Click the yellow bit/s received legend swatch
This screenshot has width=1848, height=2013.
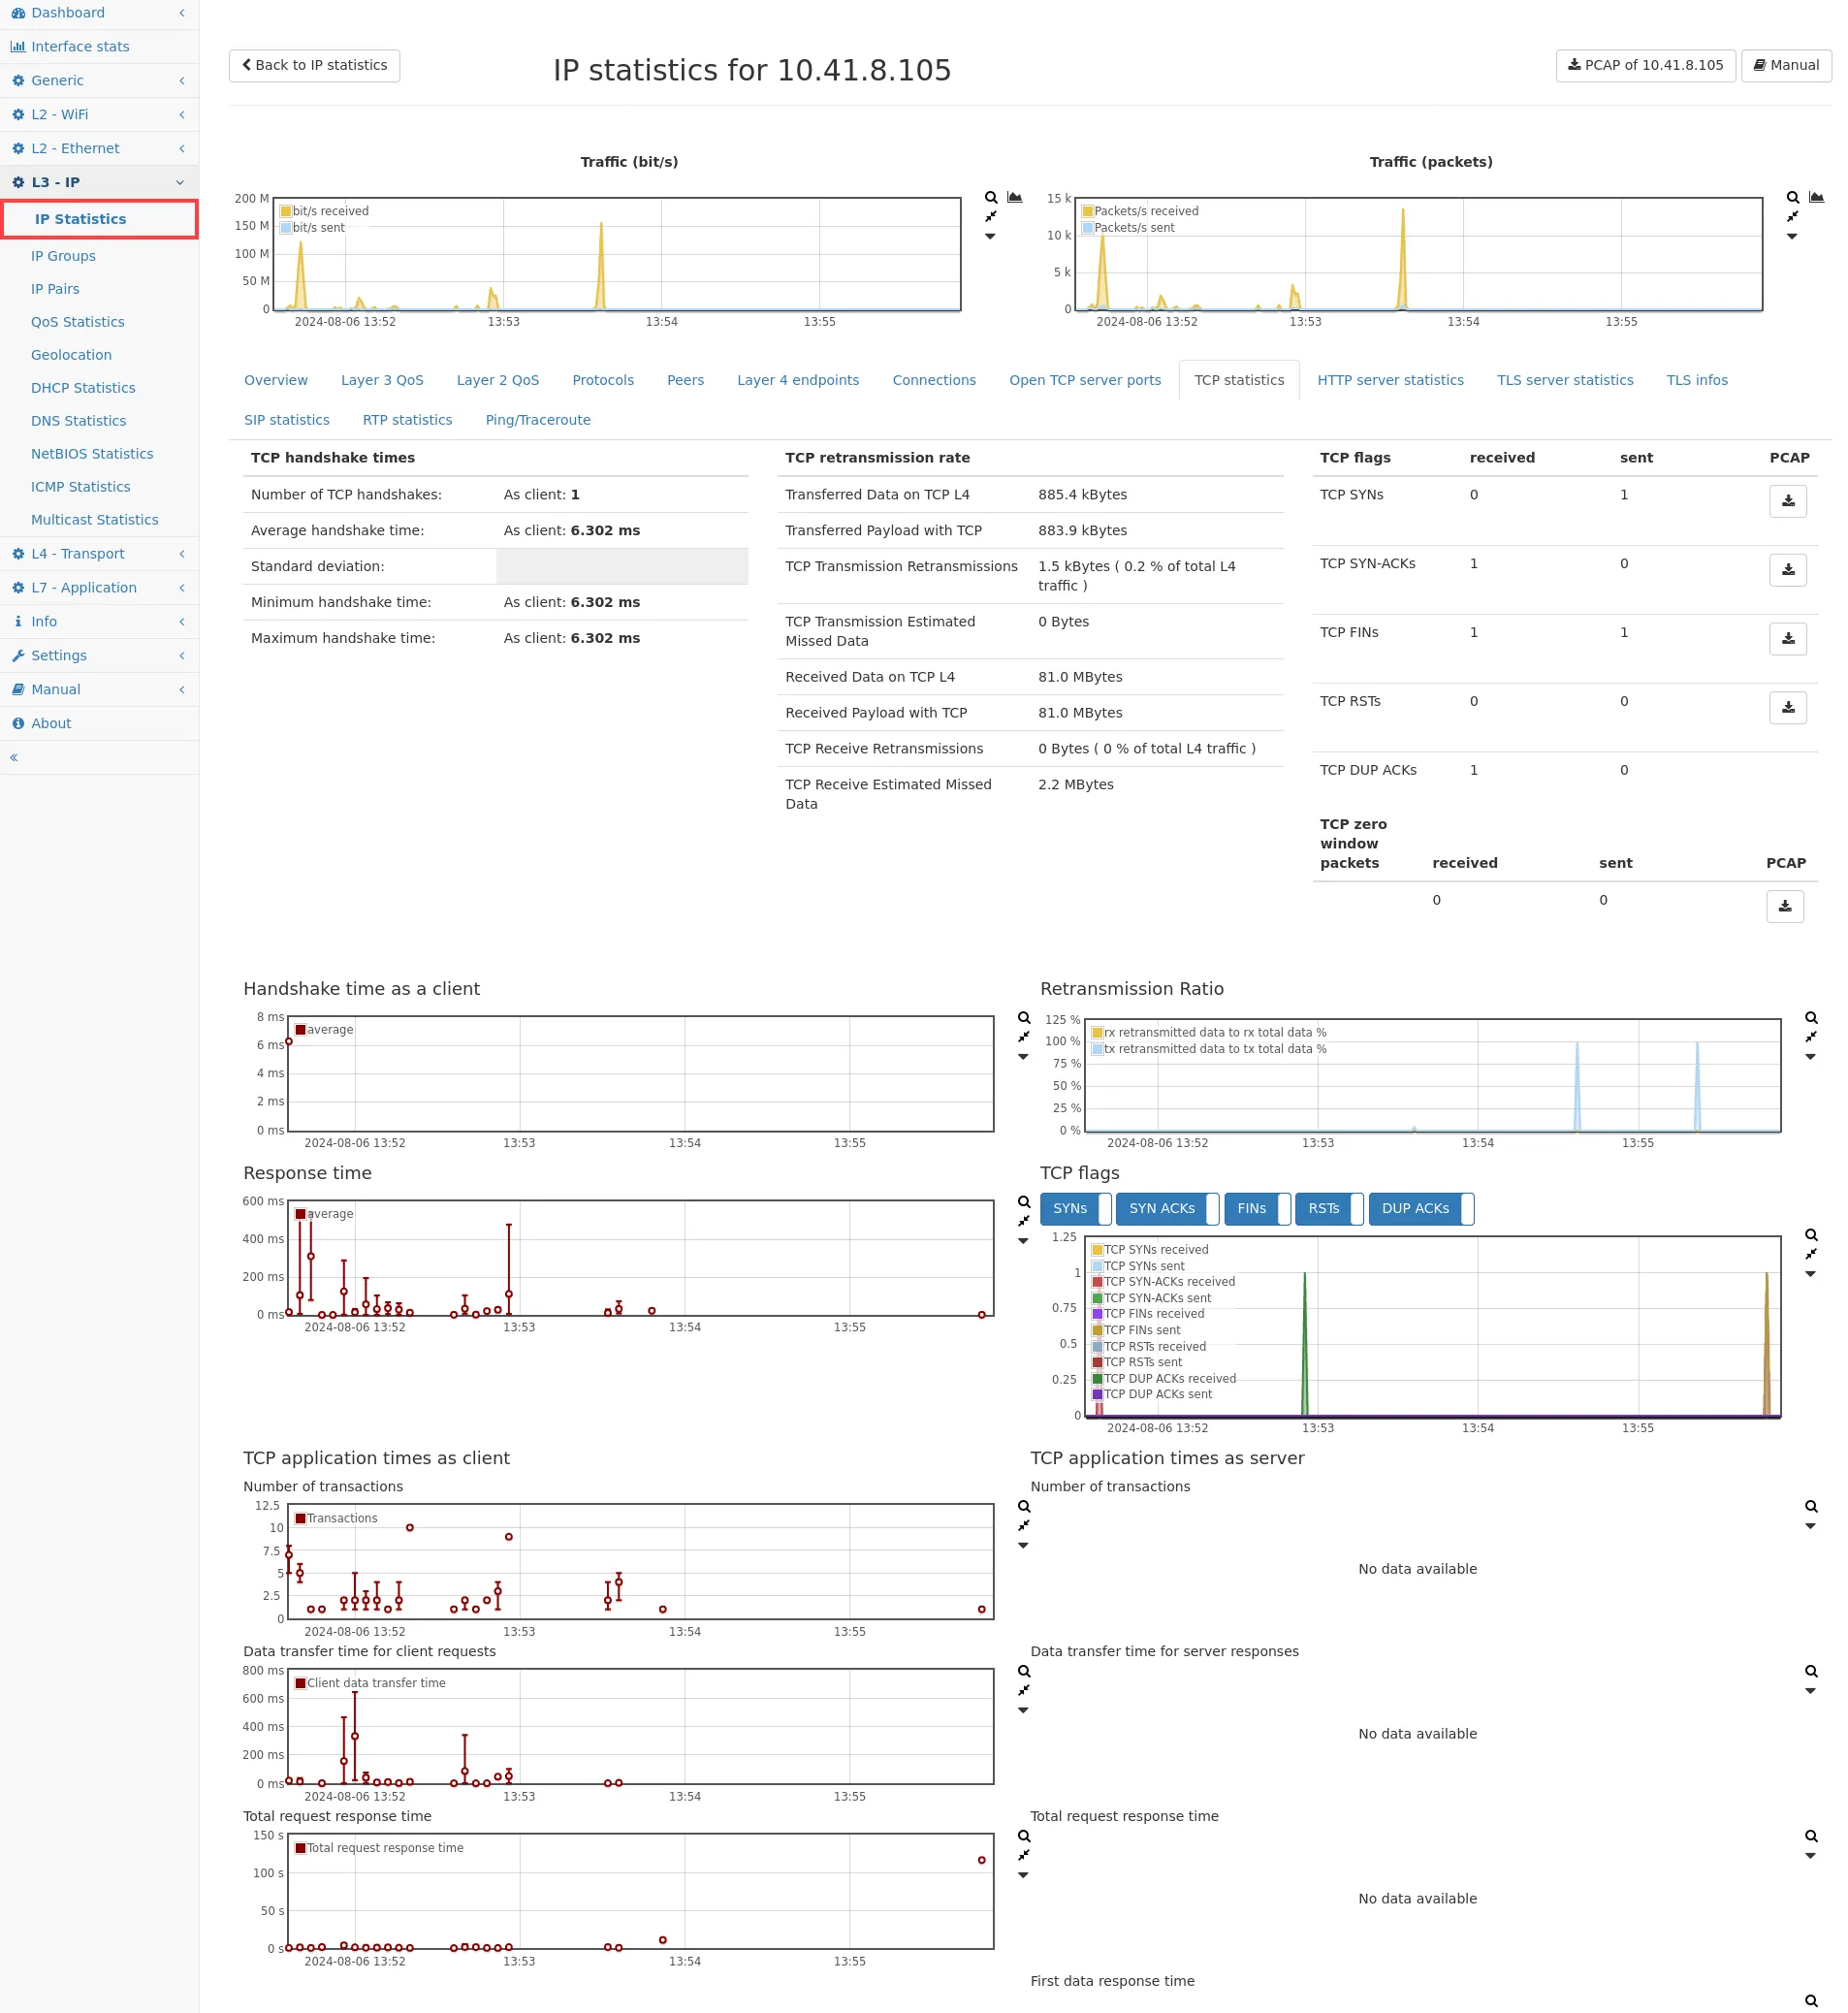tap(285, 210)
